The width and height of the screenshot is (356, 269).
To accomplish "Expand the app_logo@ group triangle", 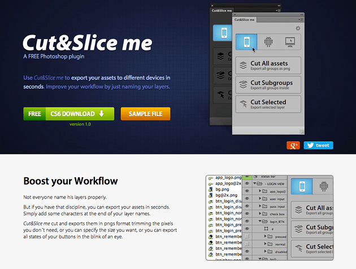I will 260,191.
